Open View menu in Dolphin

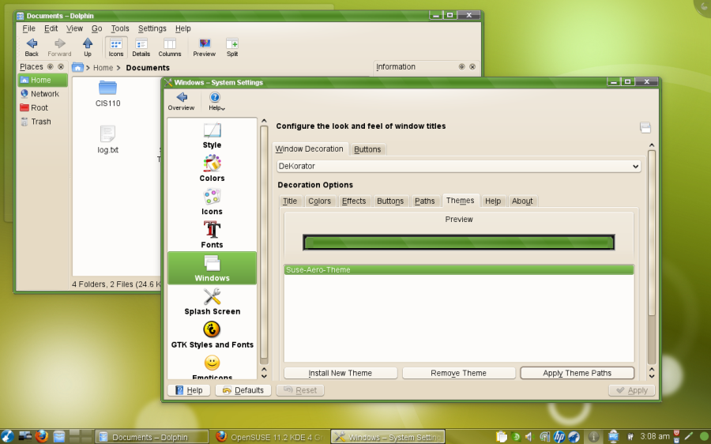tap(74, 28)
